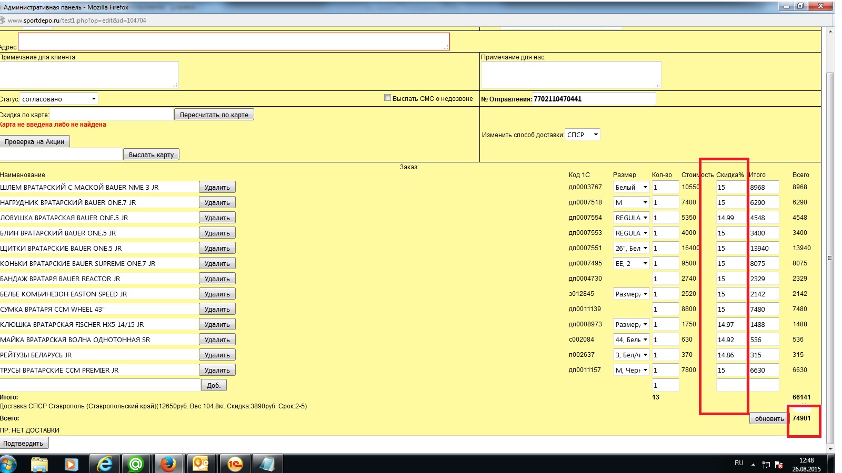
Task: Click name field 'ЩИТКИ ВРАТАРСКИЕ BAUER ONE.5 JR'
Action: pyautogui.click(x=98, y=248)
